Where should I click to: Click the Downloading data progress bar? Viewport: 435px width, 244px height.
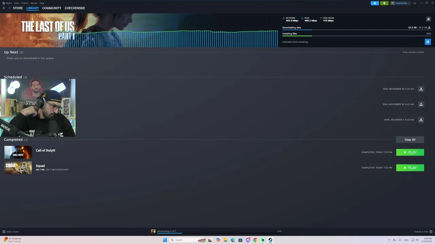pyautogui.click(x=356, y=30)
